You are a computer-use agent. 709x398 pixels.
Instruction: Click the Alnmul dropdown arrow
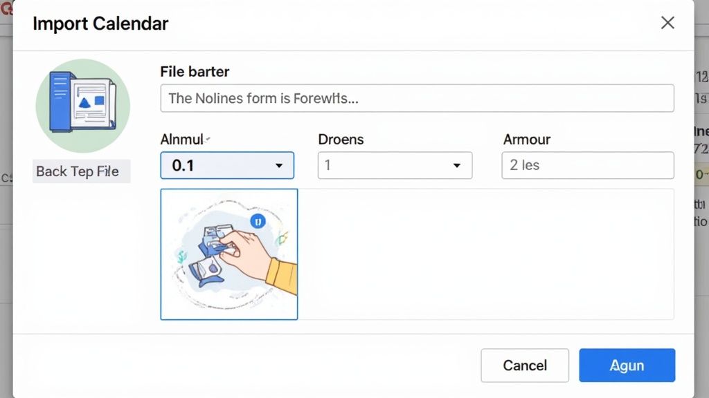tap(279, 166)
